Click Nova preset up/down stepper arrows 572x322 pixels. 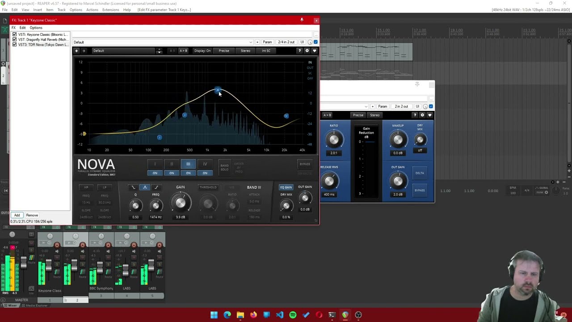coord(159,51)
